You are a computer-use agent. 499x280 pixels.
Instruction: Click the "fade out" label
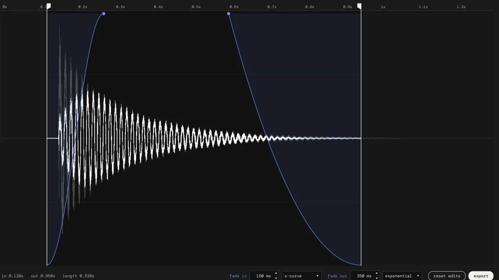pyautogui.click(x=337, y=276)
